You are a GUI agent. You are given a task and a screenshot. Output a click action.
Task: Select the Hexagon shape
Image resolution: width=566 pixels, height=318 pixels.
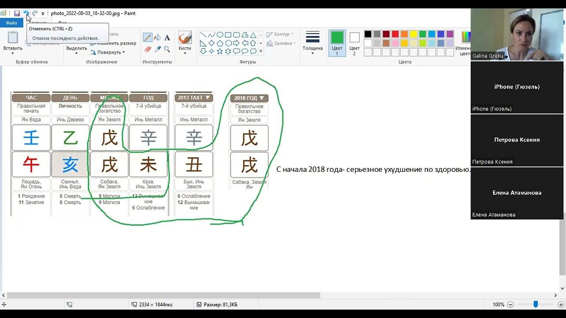coord(228,43)
